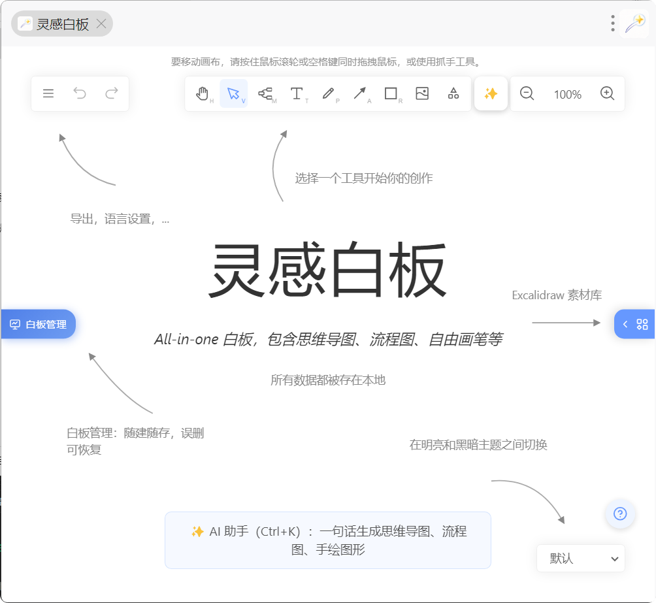
Task: Click the 所有数据都被存在本地 text
Action: click(328, 380)
